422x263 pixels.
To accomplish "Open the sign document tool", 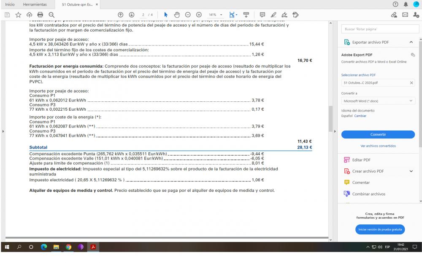I will pos(284,15).
